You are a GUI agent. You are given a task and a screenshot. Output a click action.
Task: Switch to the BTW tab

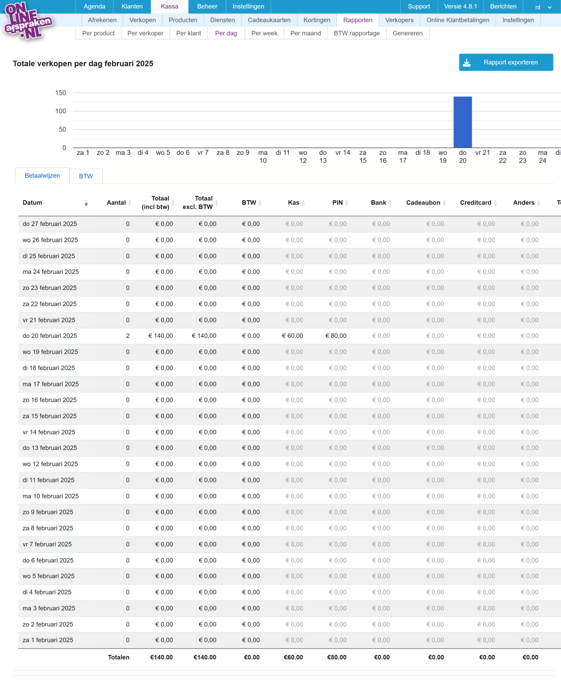point(86,176)
